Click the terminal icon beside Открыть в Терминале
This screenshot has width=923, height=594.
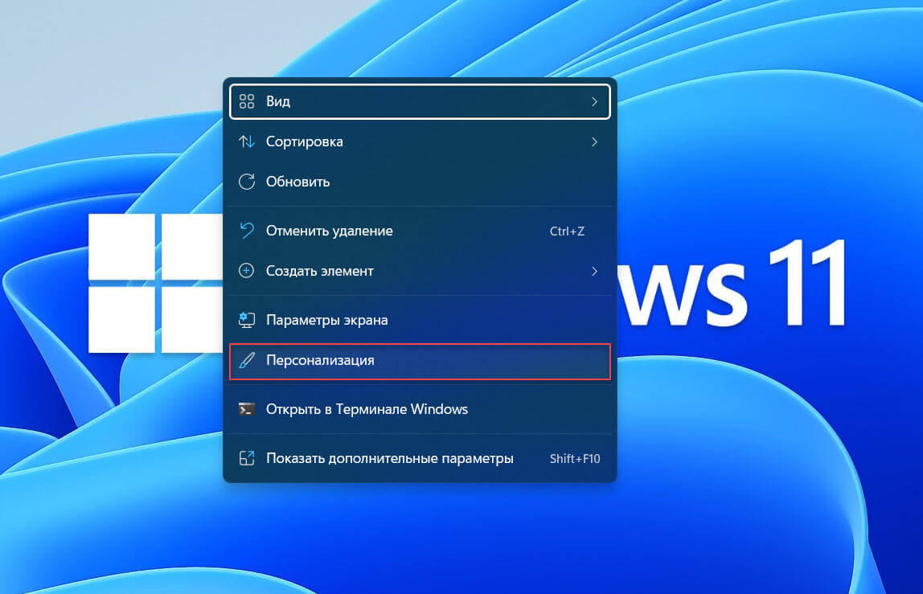(x=247, y=408)
